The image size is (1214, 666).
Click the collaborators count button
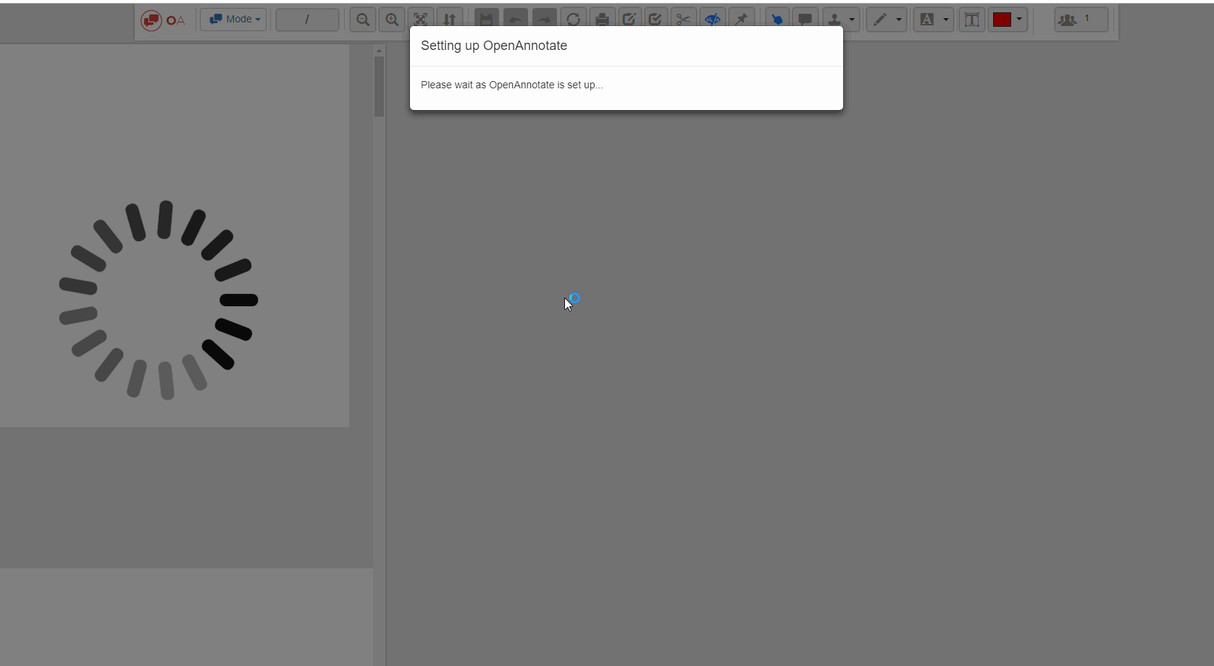(x=1080, y=20)
